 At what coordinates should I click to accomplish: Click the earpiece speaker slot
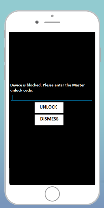tap(52, 22)
